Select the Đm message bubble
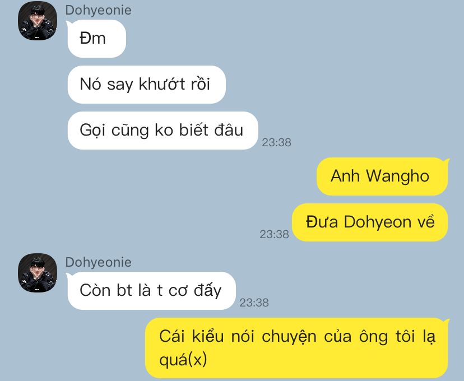 click(x=97, y=39)
